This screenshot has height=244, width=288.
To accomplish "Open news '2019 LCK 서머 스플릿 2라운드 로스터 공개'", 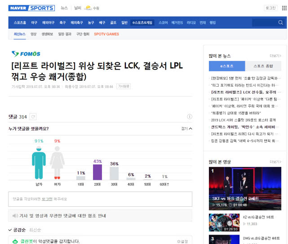I will click(243, 120).
